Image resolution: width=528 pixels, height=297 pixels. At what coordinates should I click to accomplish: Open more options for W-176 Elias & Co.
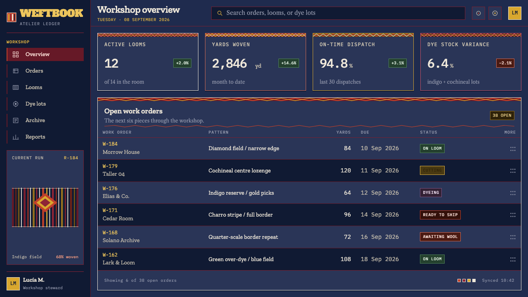[x=513, y=193]
